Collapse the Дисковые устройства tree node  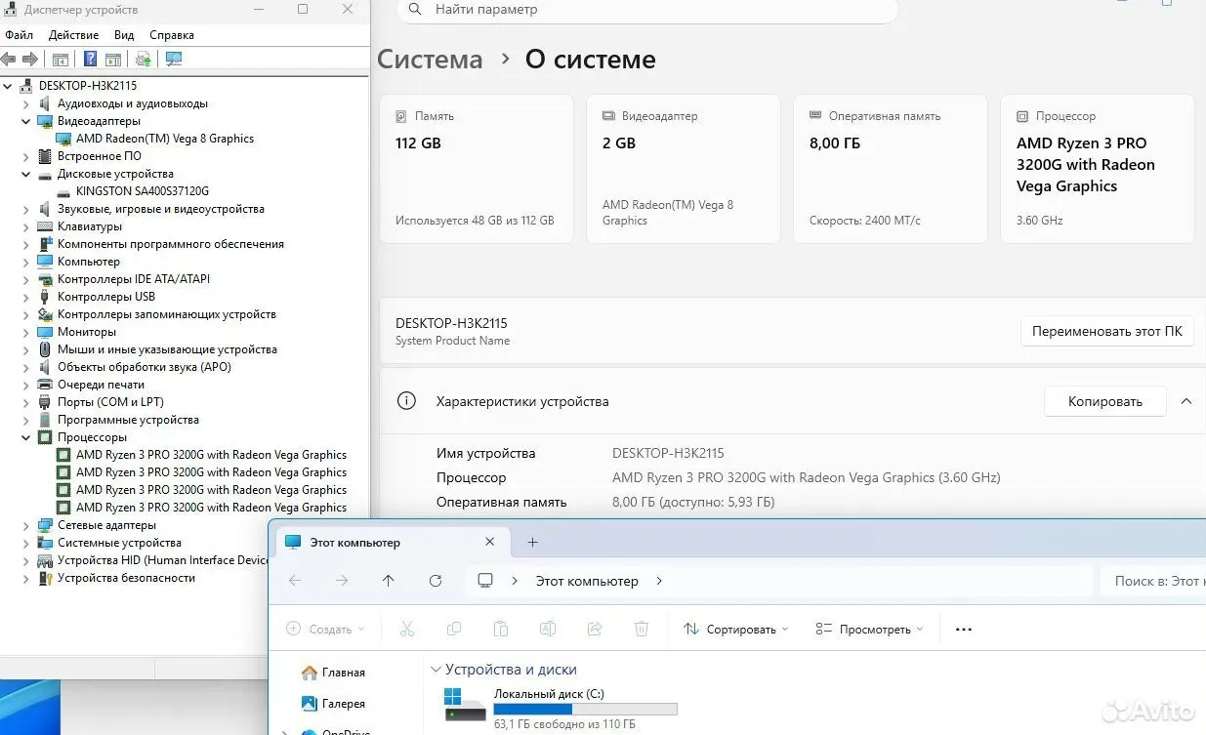26,174
